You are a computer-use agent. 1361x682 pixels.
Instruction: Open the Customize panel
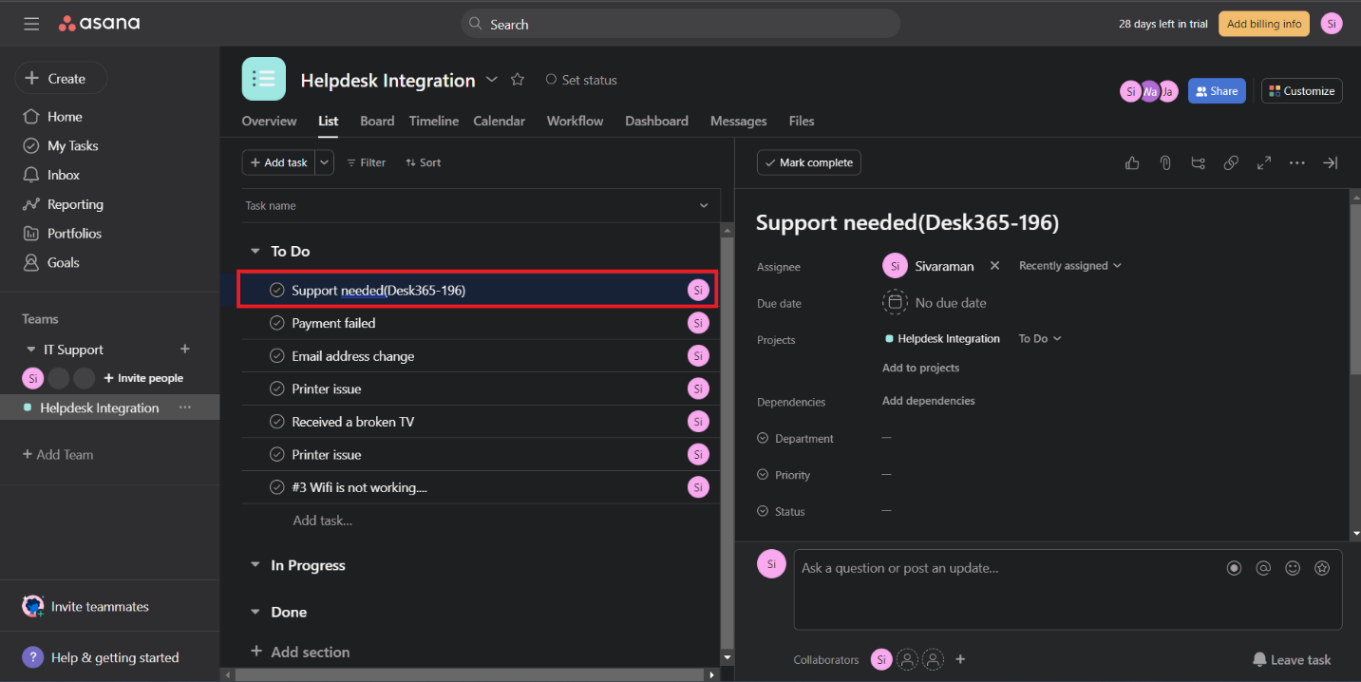point(1301,91)
